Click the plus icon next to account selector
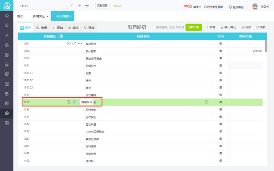This screenshot has height=171, width=274. tap(80, 5)
